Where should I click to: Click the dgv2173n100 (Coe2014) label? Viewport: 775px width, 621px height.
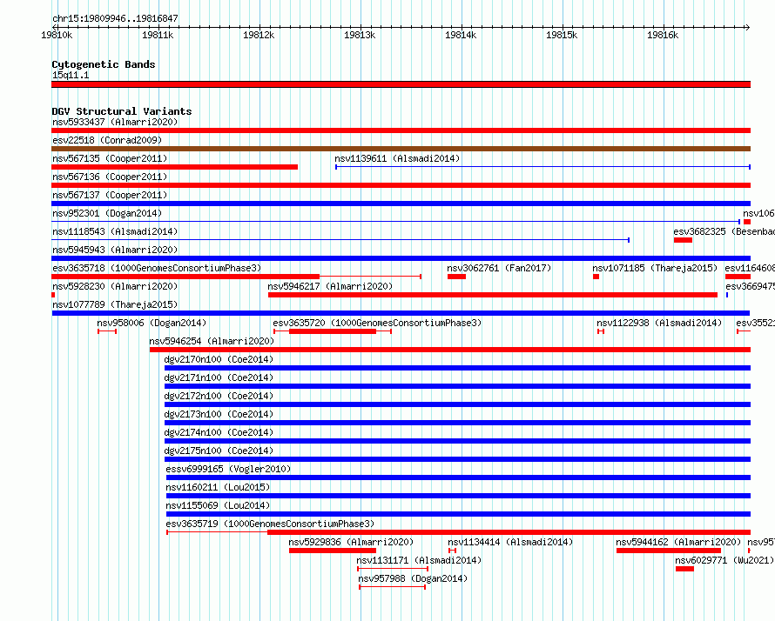[x=219, y=414]
